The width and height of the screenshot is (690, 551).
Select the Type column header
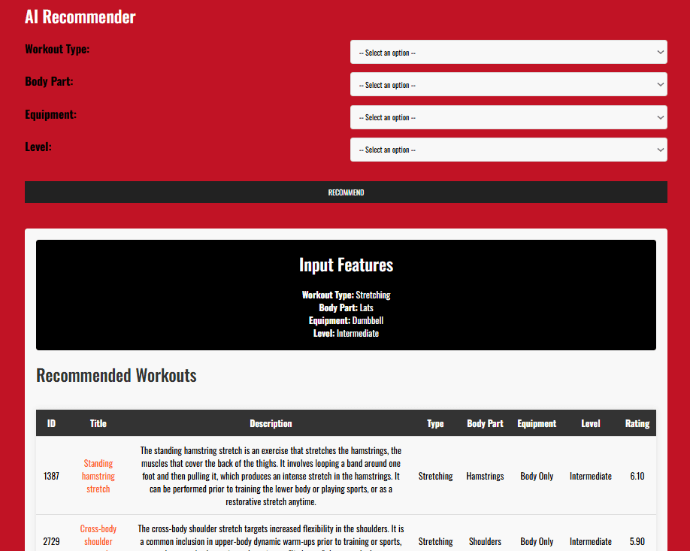[x=435, y=423]
